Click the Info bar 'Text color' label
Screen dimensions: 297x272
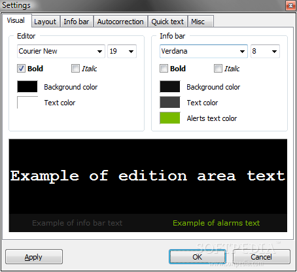(202, 103)
